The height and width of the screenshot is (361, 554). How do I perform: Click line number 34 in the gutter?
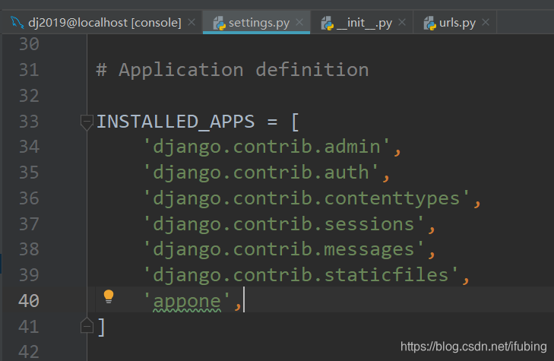[x=29, y=147]
